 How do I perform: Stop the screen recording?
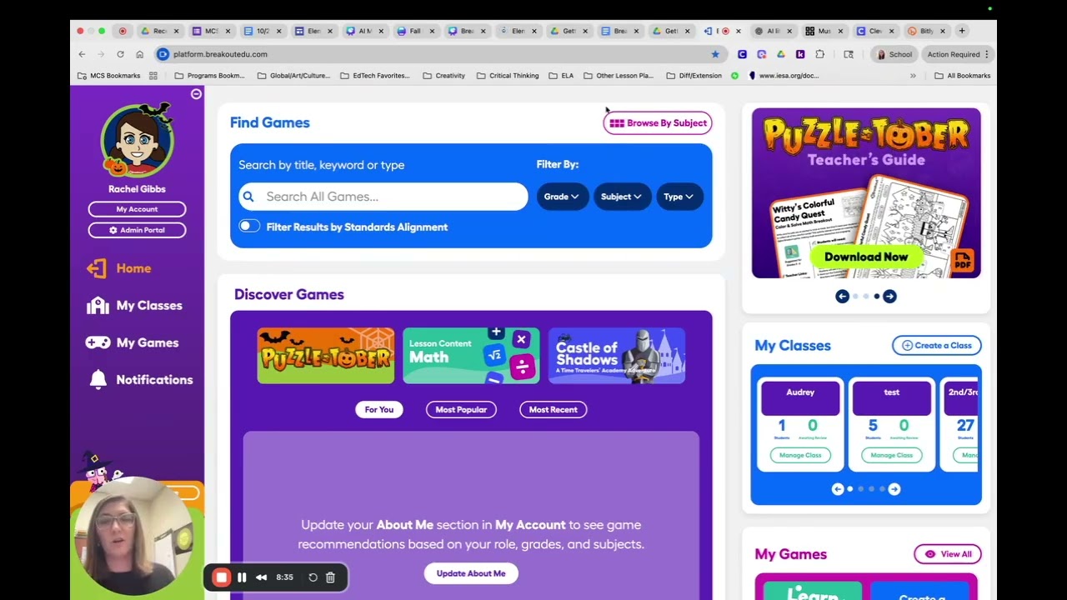pos(221,577)
